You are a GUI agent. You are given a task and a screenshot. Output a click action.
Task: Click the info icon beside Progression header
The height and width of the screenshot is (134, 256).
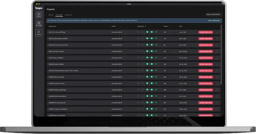[145, 26]
